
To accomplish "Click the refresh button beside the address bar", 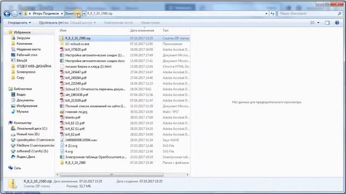I will (272, 13).
